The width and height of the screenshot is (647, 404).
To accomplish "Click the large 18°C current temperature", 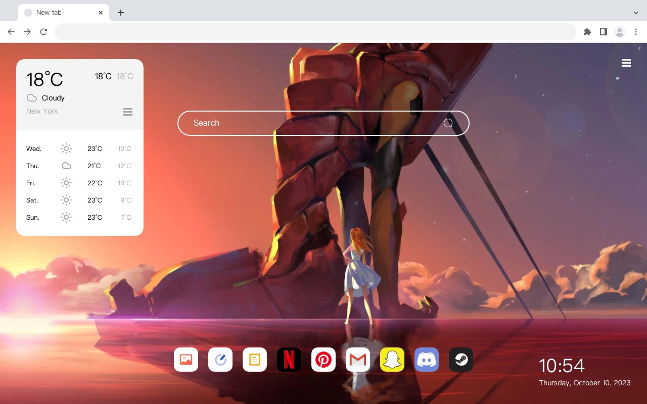I will 44,79.
